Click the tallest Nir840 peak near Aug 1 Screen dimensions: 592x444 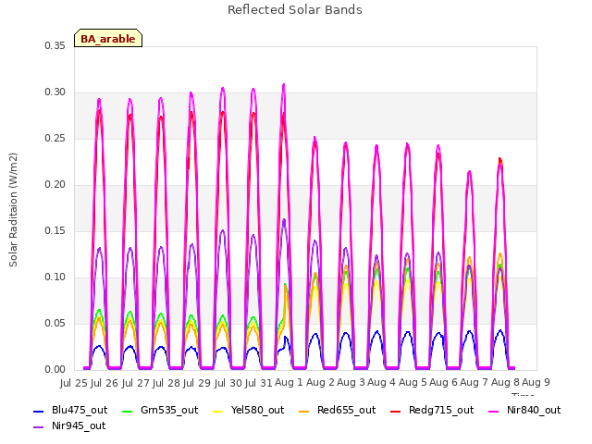[284, 85]
